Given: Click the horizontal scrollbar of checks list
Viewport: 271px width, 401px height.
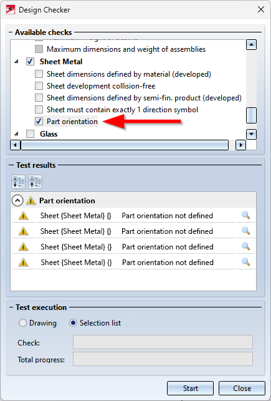Looking at the screenshot, I should [x=125, y=145].
